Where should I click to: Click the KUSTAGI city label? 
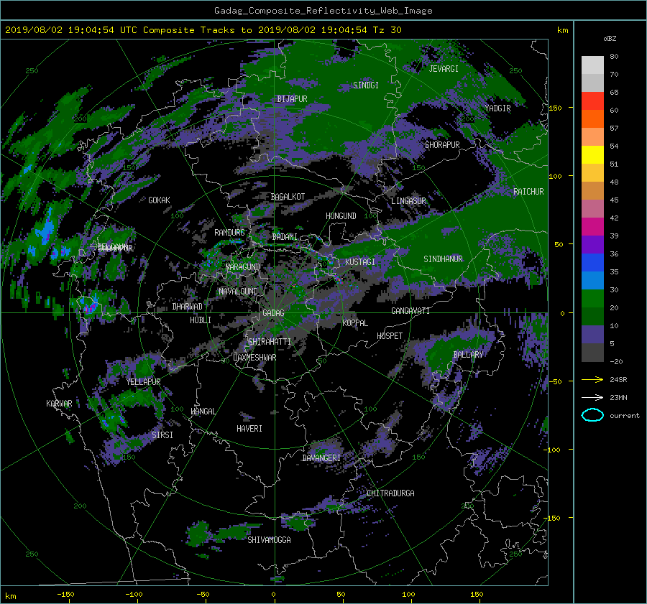point(360,262)
